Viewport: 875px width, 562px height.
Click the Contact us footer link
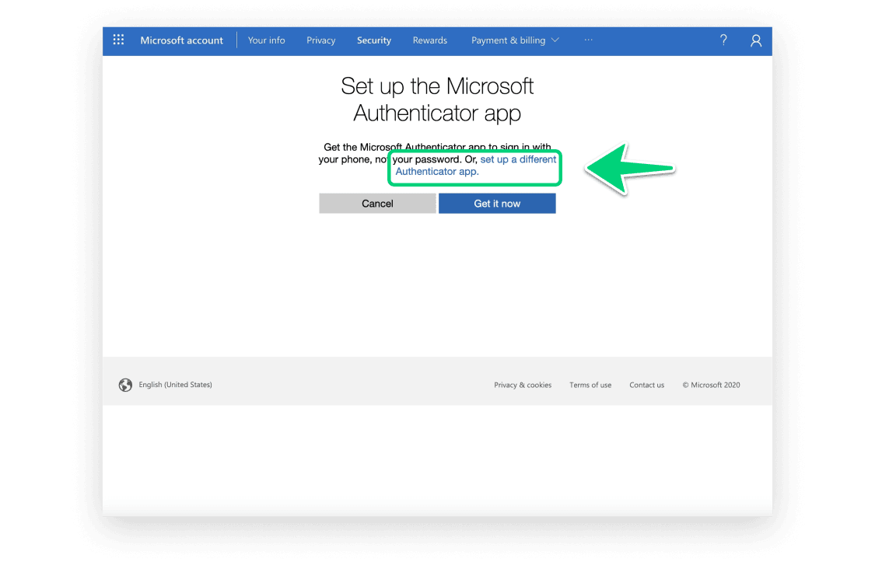(646, 385)
